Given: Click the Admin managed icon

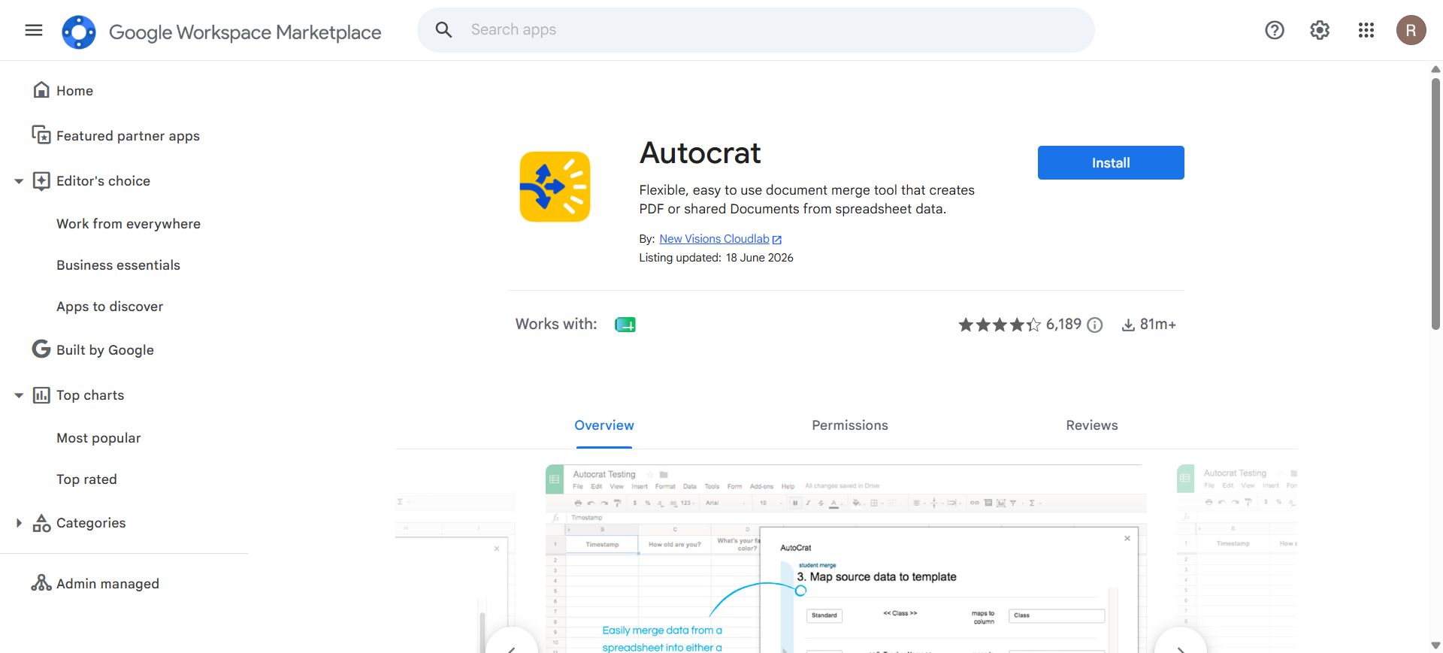Looking at the screenshot, I should [41, 583].
